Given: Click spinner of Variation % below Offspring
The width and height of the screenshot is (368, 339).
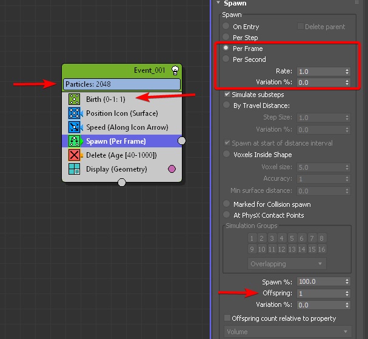Looking at the screenshot, I should (347, 305).
